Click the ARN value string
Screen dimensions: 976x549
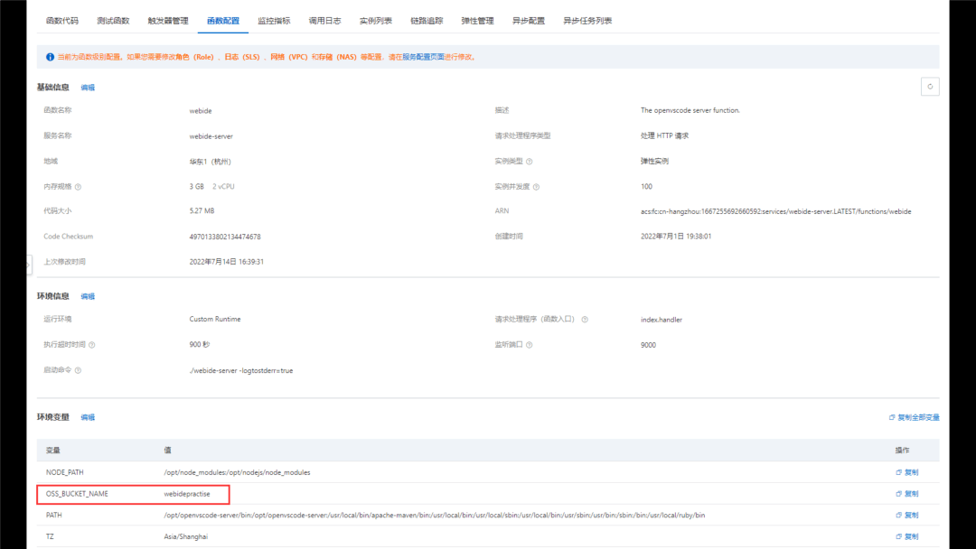pyautogui.click(x=776, y=211)
